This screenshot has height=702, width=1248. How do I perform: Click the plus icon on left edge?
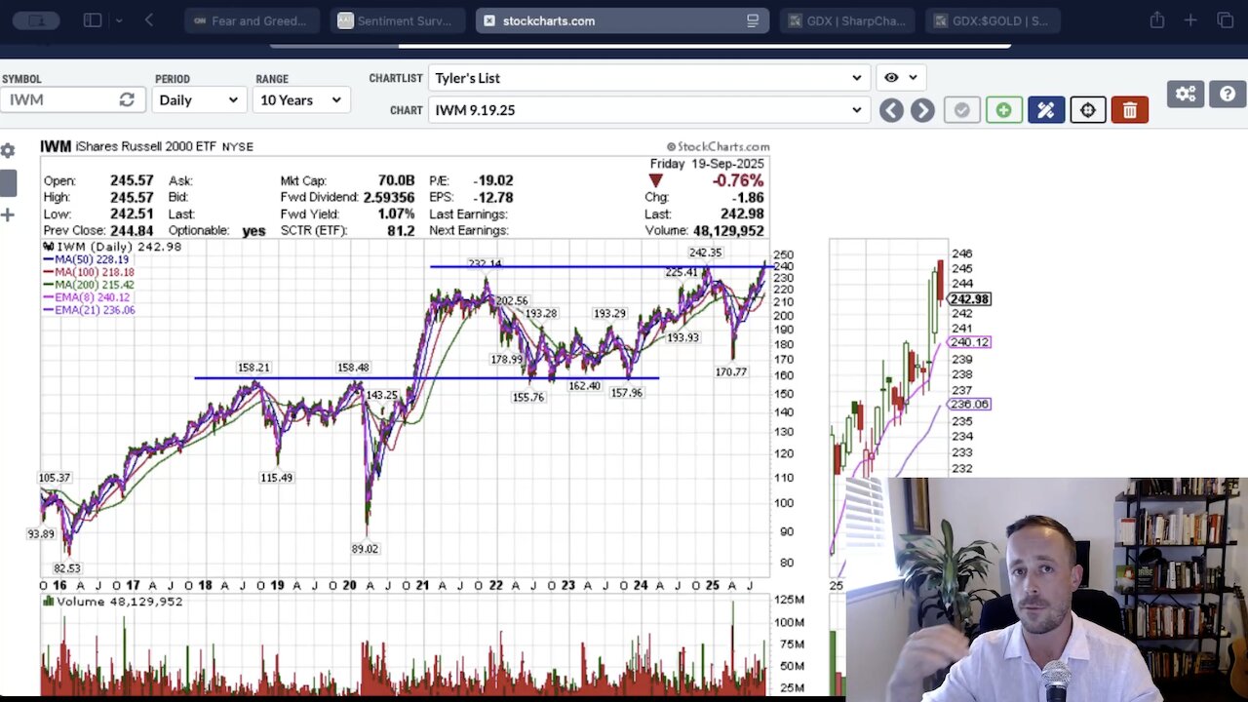pos(7,214)
